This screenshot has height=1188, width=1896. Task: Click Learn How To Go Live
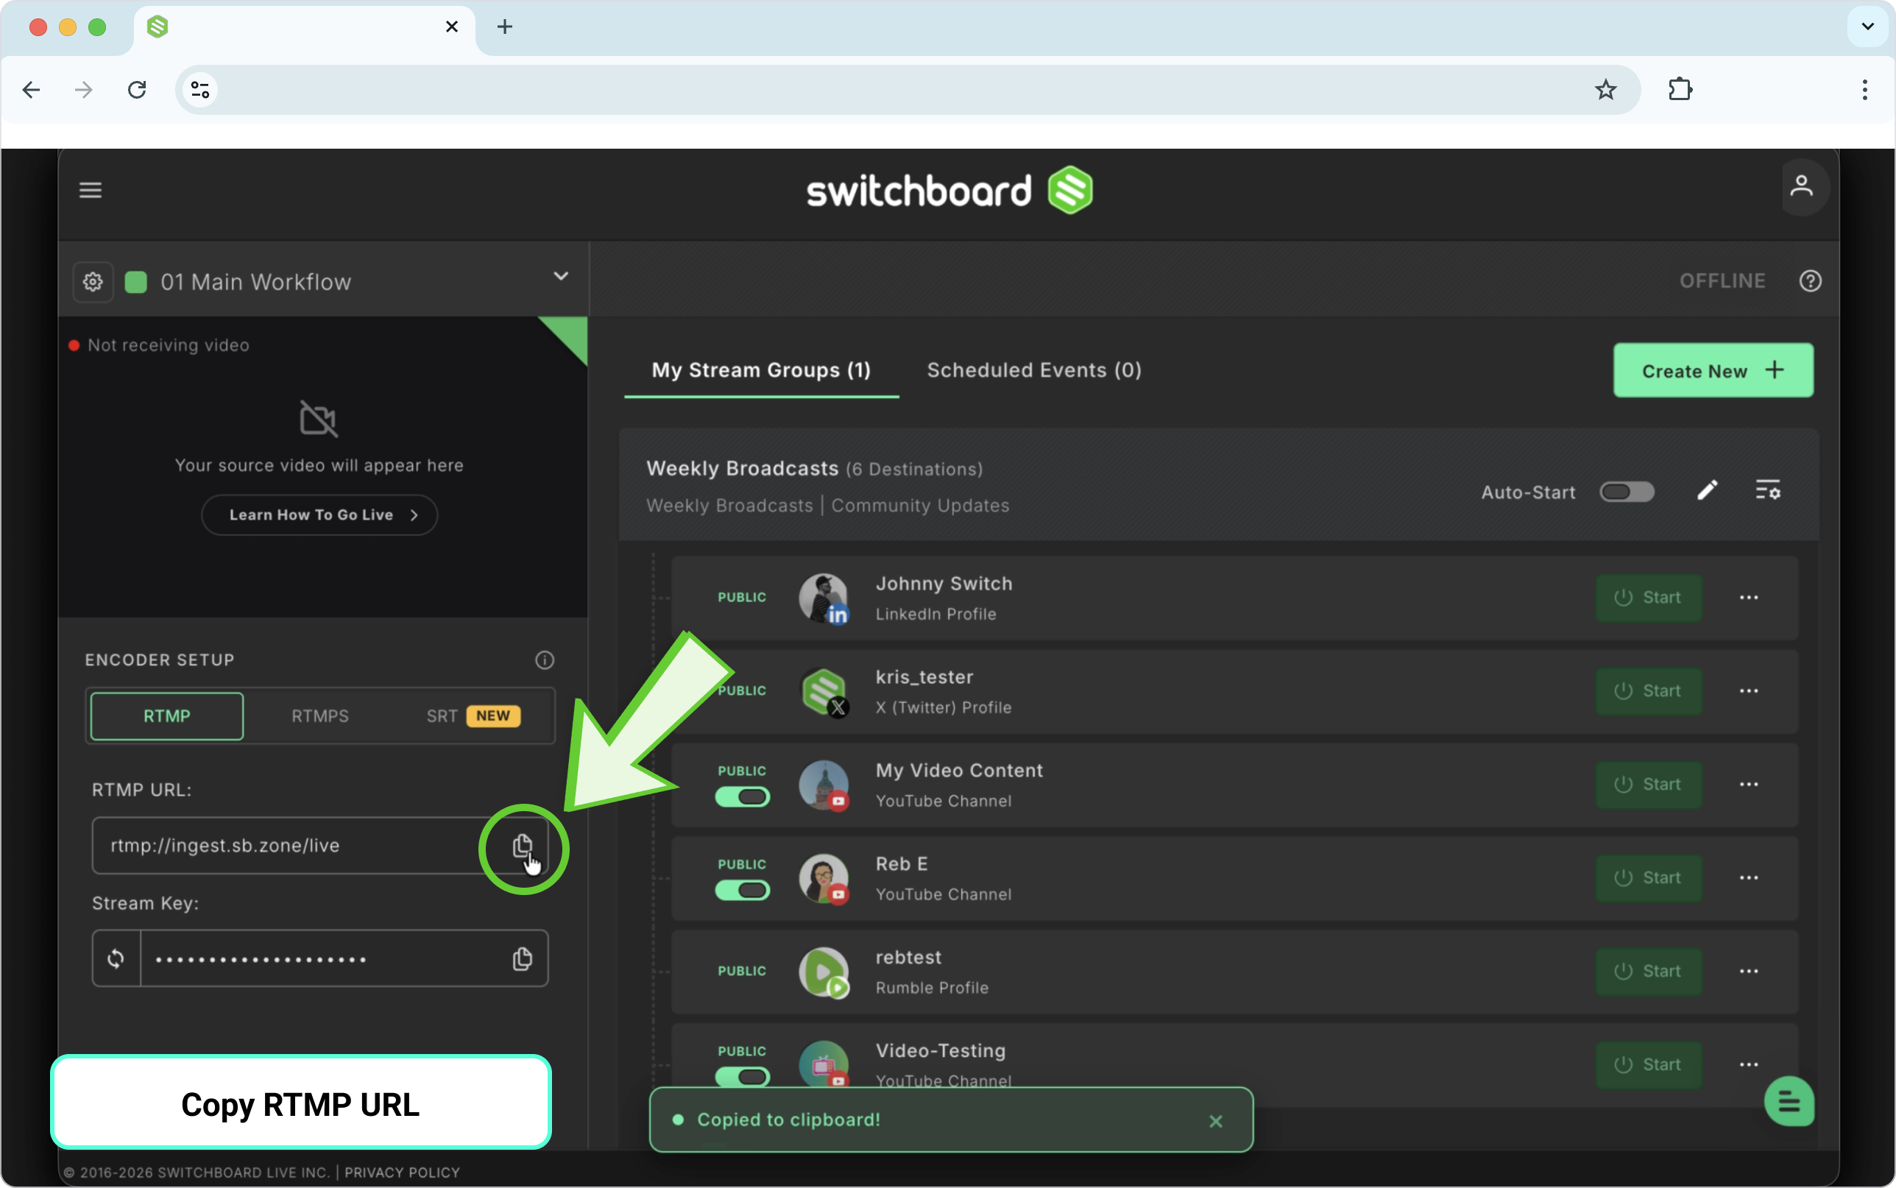coord(319,515)
